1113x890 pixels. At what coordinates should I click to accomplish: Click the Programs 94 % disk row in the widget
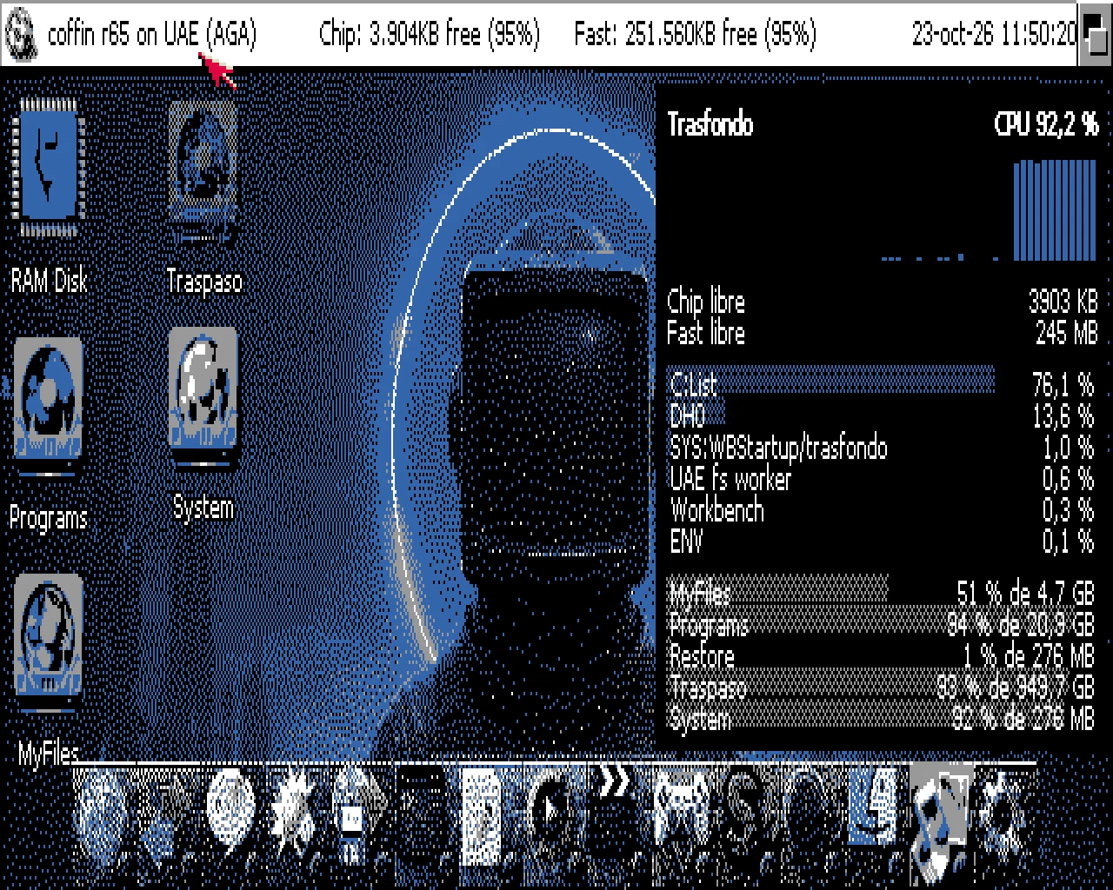[882, 624]
